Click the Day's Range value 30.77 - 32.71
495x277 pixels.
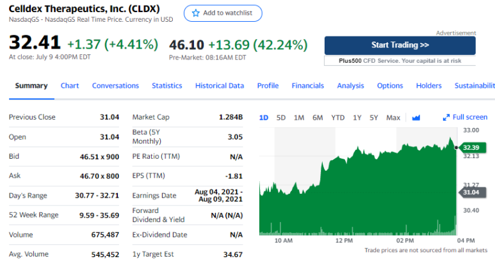pos(97,196)
